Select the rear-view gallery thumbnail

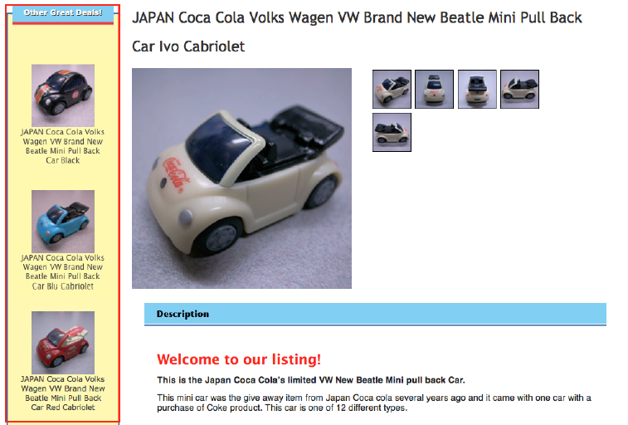477,89
